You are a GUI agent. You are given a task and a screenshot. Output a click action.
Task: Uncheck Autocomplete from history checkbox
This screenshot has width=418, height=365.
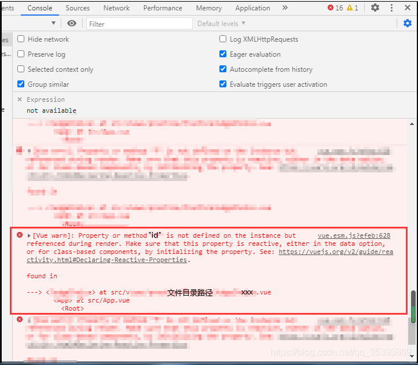click(223, 69)
